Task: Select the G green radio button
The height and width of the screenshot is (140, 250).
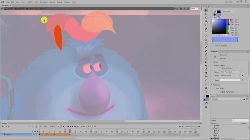Action: 231,30
